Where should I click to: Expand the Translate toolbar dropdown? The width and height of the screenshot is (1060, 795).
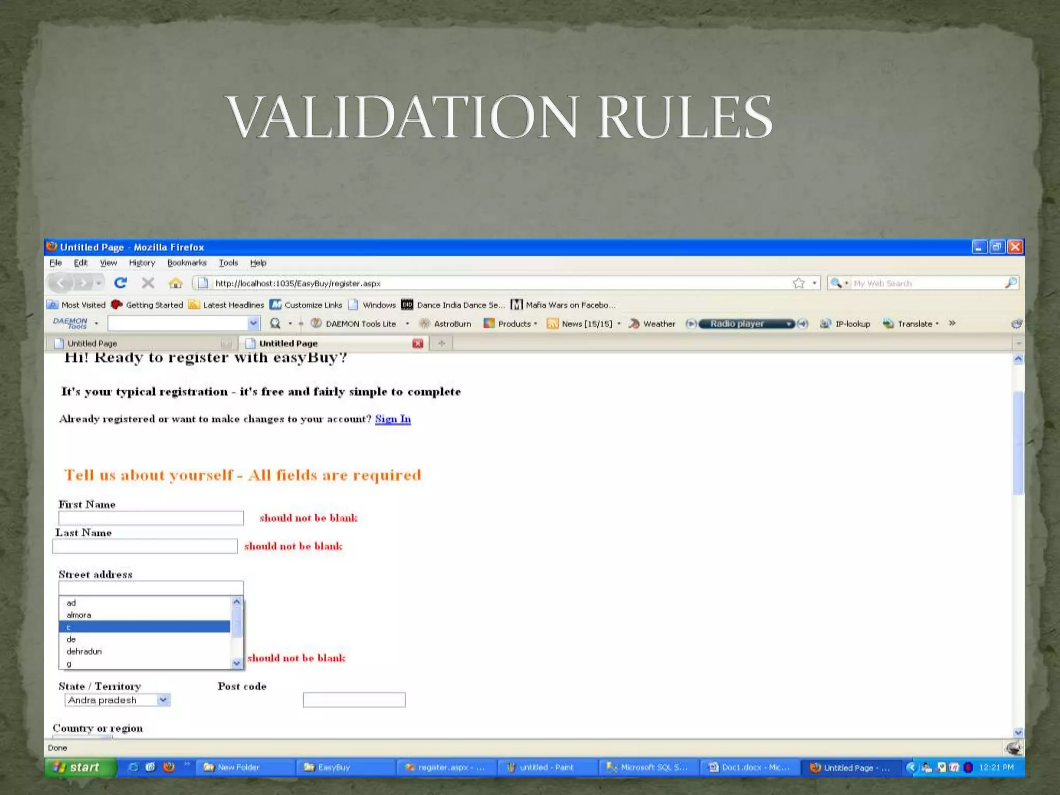(x=937, y=323)
